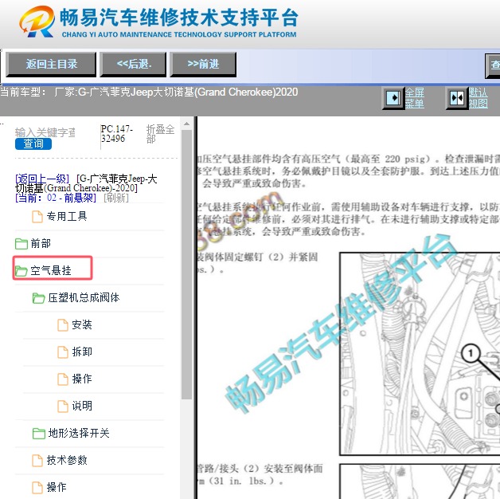Viewport: 500px width, 499px height.
Task: Open the 技术参数 document
Action: point(67,461)
